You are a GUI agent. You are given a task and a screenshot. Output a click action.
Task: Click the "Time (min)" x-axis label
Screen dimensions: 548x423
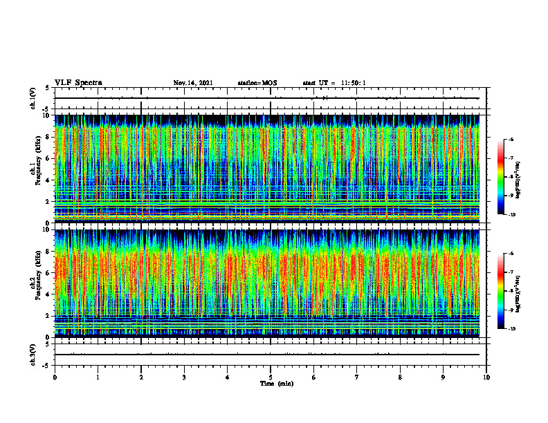pyautogui.click(x=277, y=384)
